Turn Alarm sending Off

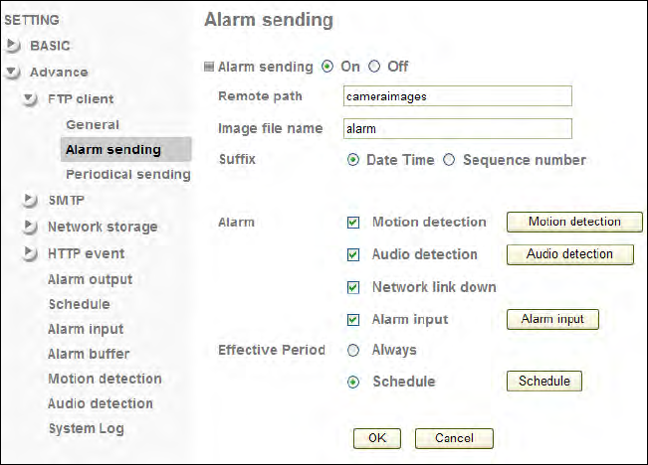click(x=374, y=67)
